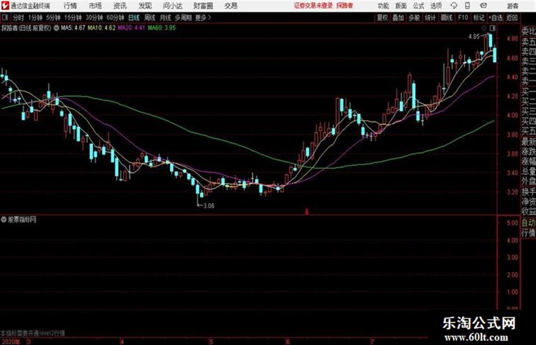Viewport: 536px width, 345px height.
Task: Click the 证券交易未登录 status link
Action: tap(314, 6)
